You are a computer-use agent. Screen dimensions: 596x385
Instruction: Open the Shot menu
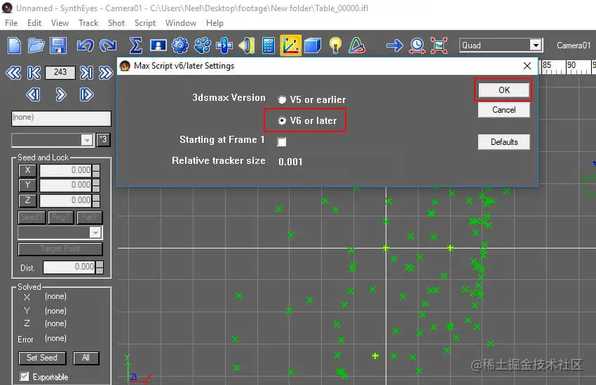[x=116, y=23]
